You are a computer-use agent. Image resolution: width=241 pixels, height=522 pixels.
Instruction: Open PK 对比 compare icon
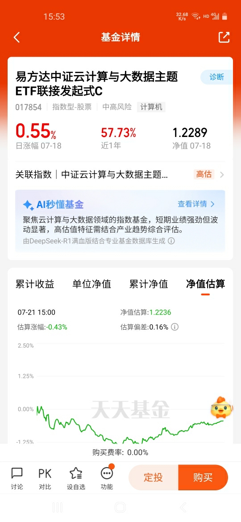[x=45, y=478]
